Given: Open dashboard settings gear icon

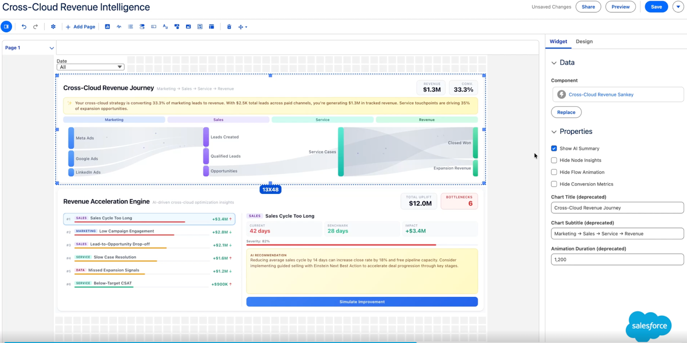Looking at the screenshot, I should 53,27.
